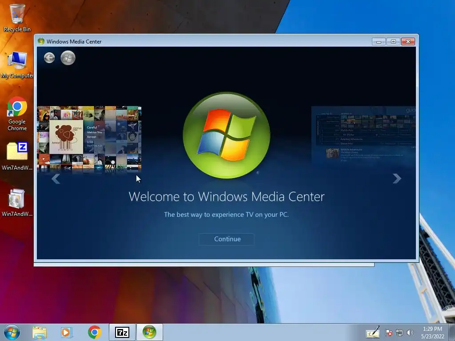Open the Recycle Bin desktop icon
This screenshot has width=455, height=341.
click(x=17, y=17)
